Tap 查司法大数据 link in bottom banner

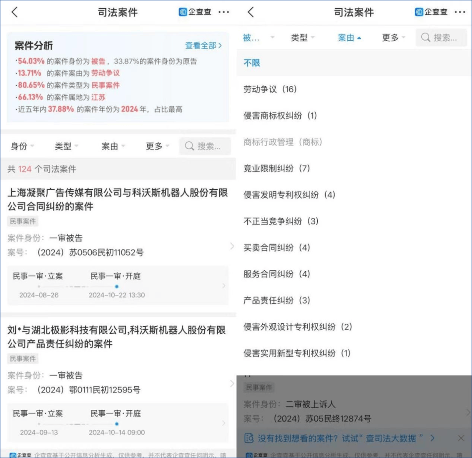tap(391, 438)
